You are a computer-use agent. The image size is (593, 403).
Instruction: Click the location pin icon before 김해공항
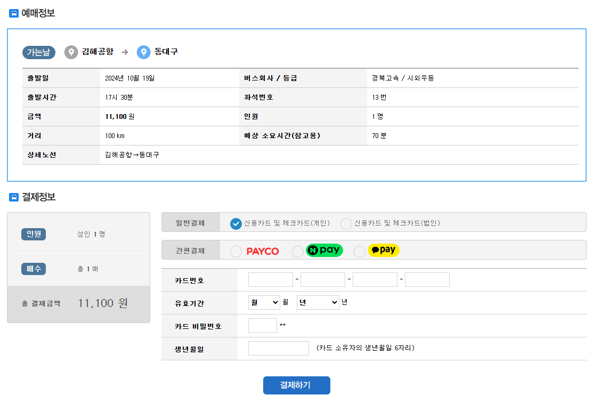tap(71, 52)
